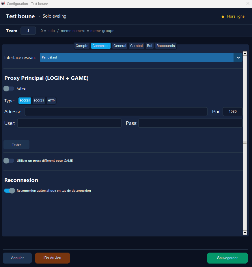Viewport: 252px width, 267px height.
Task: Disable automatic reconnection toggle
Action: (x=9, y=191)
